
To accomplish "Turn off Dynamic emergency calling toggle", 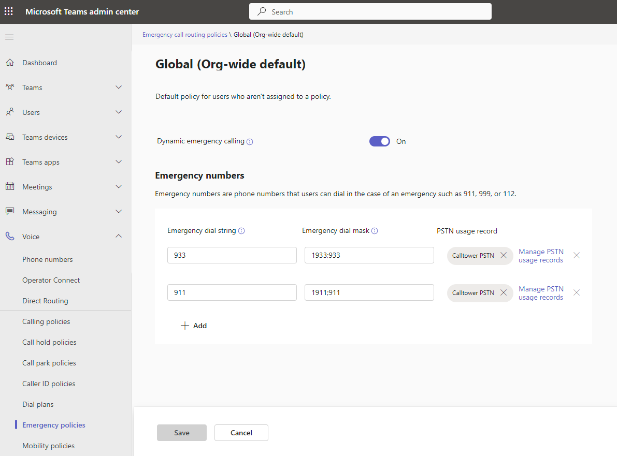I will (379, 141).
